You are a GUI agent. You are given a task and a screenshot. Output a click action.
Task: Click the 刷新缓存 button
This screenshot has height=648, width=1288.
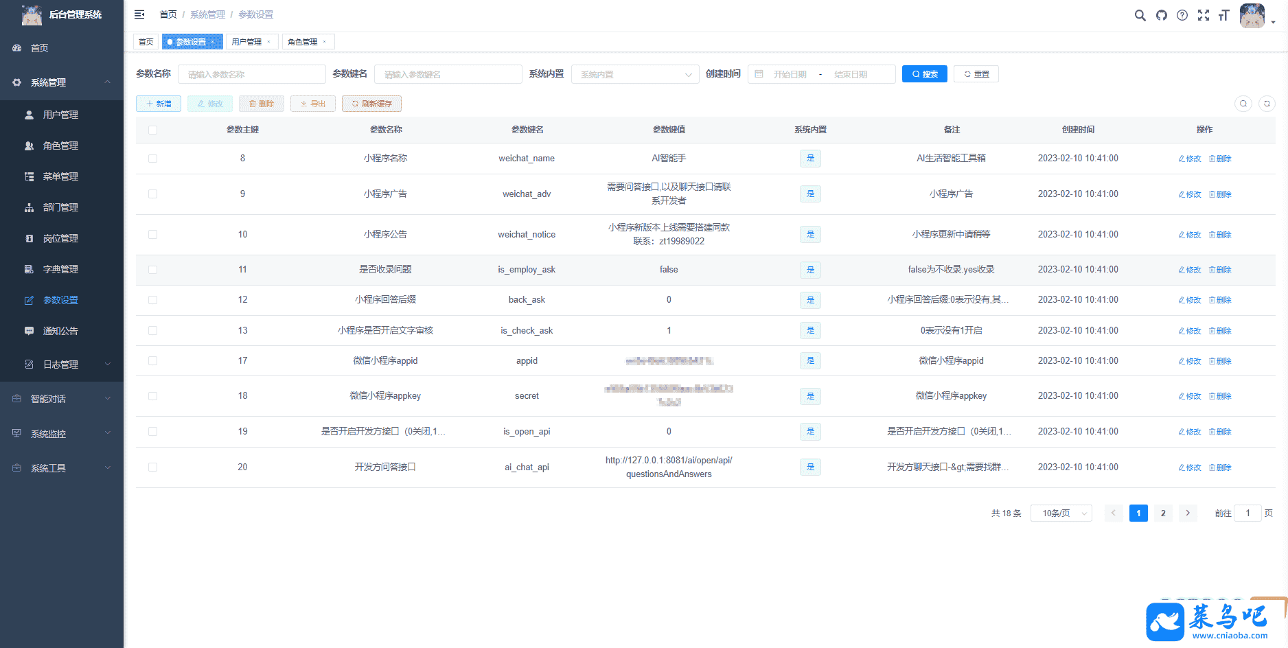click(371, 104)
